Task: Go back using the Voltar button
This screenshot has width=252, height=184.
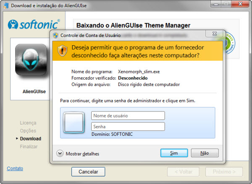Action: point(183,171)
